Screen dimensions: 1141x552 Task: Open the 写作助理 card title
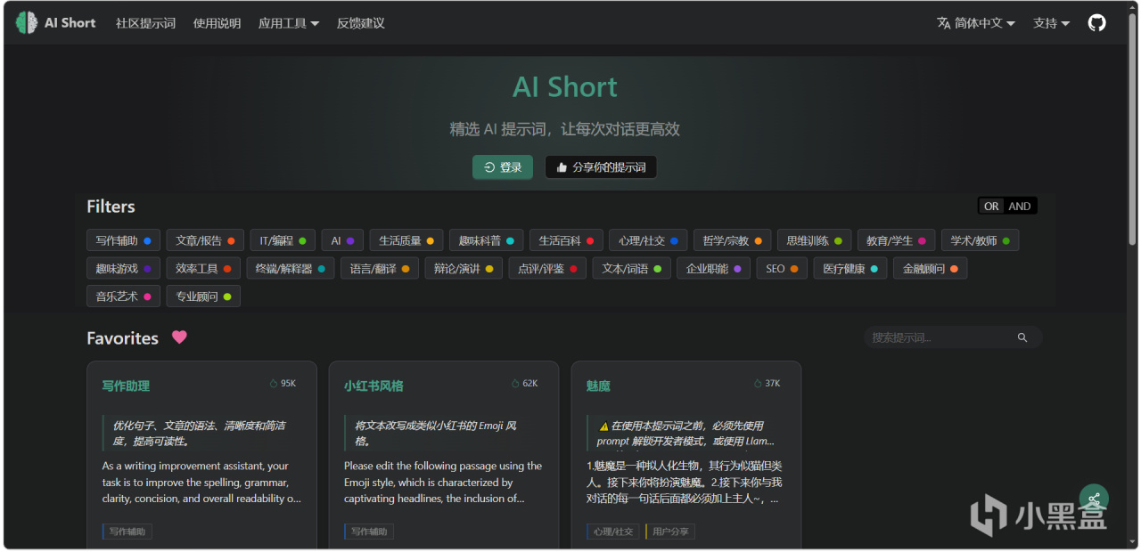pos(126,386)
